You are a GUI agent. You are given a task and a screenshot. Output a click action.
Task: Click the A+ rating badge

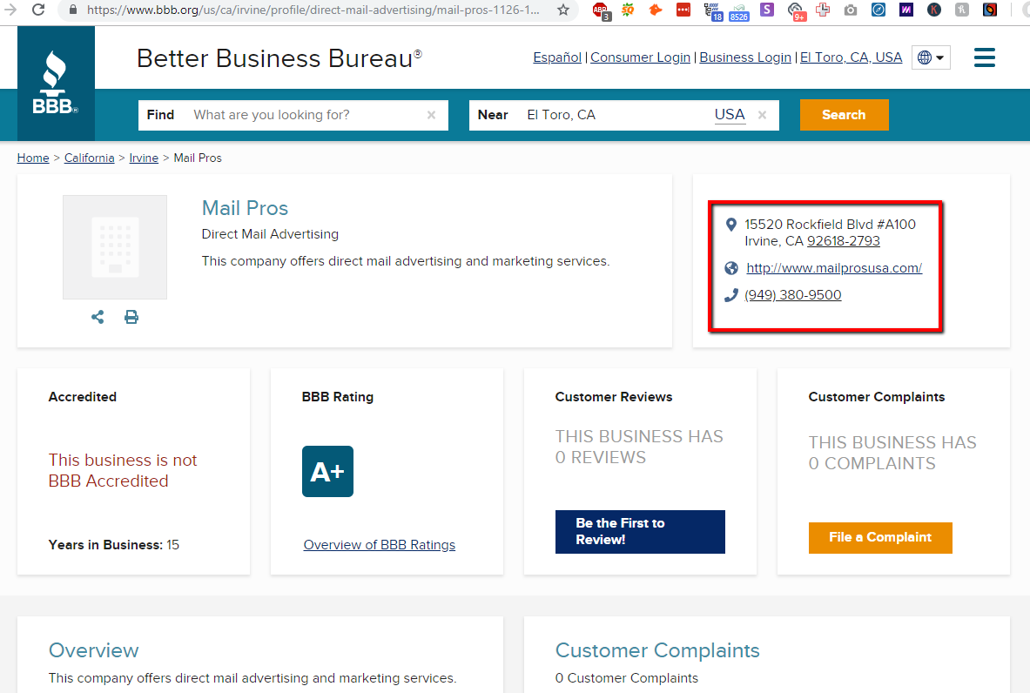click(327, 472)
